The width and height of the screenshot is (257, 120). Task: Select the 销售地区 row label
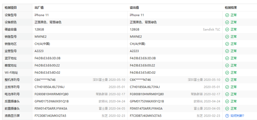(x=11, y=44)
